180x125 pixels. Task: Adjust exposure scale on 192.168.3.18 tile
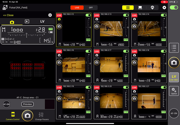[x=164, y=63]
